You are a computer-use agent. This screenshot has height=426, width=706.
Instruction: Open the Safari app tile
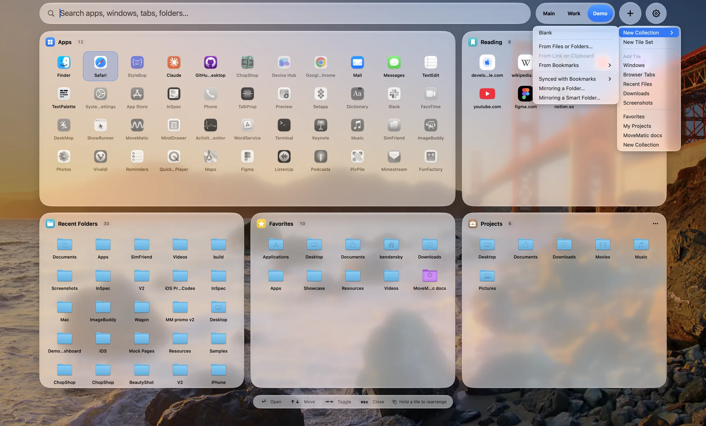coord(100,66)
